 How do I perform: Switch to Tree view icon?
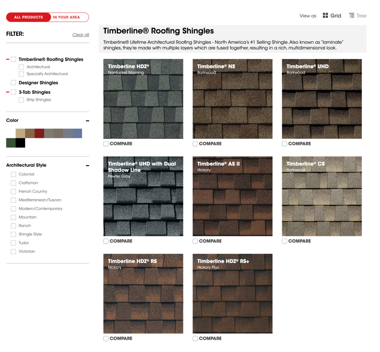(x=352, y=16)
